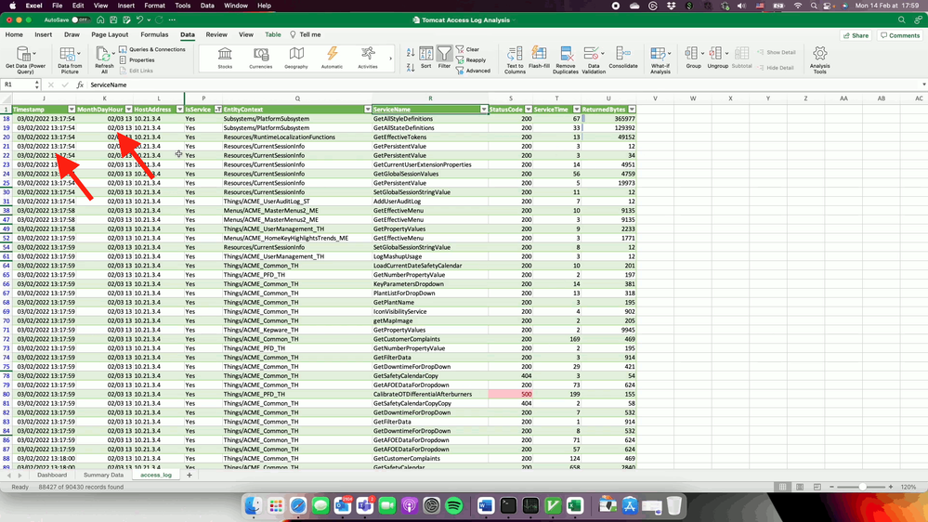Choose the Activities data type
928x522 pixels.
(x=368, y=58)
